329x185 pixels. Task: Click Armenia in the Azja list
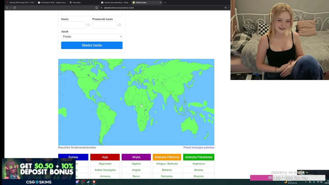tap(105, 176)
